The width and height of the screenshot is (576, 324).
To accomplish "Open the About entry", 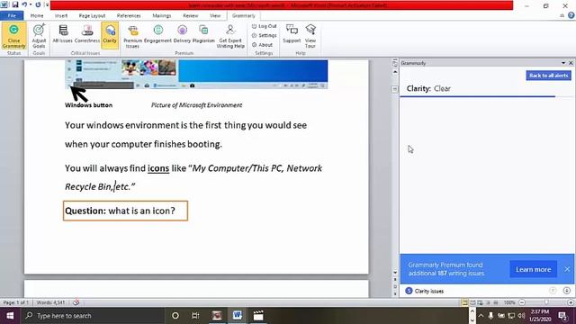I will point(262,45).
